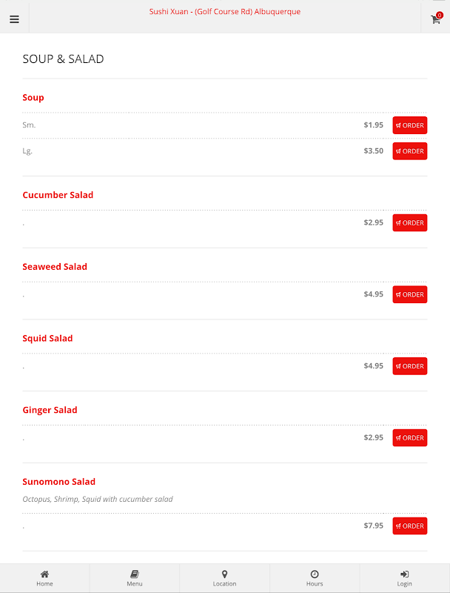Order the Seaweed Salad
Image resolution: width=450 pixels, height=593 pixels.
click(x=409, y=294)
